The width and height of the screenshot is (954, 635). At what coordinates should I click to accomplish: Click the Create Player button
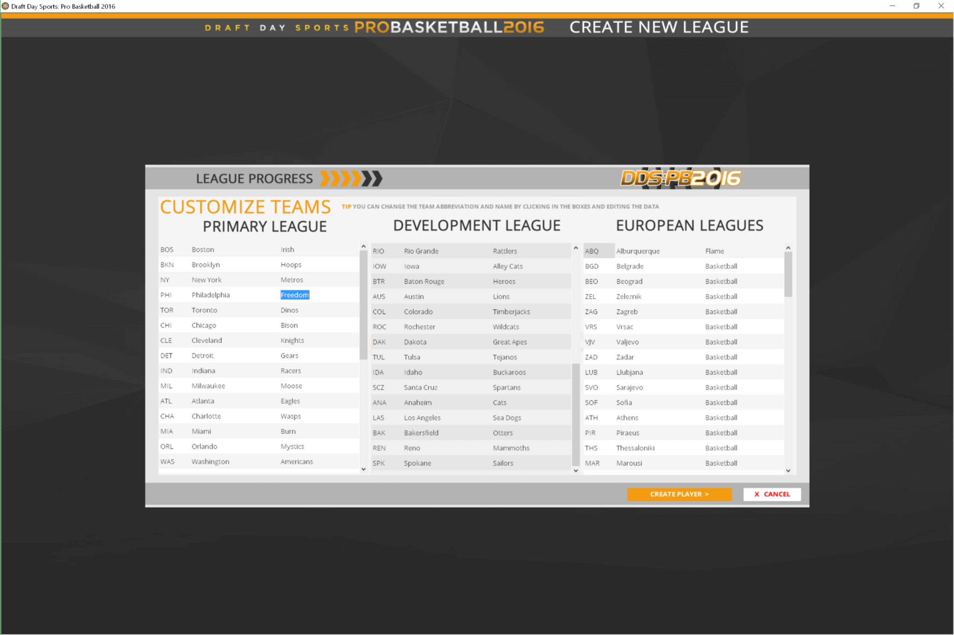click(x=679, y=494)
